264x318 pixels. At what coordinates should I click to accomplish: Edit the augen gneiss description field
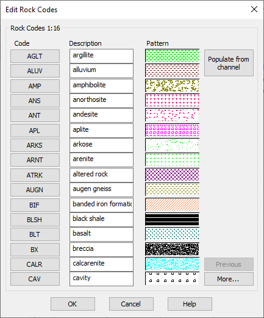(x=101, y=190)
